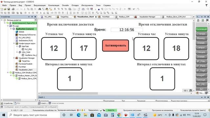Click the Delete X toolbar icon
This screenshot has width=210, height=118.
pyautogui.click(x=35, y=9)
